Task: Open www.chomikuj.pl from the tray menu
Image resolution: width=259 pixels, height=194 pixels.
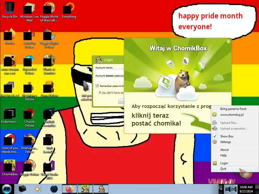Action: 235,115
